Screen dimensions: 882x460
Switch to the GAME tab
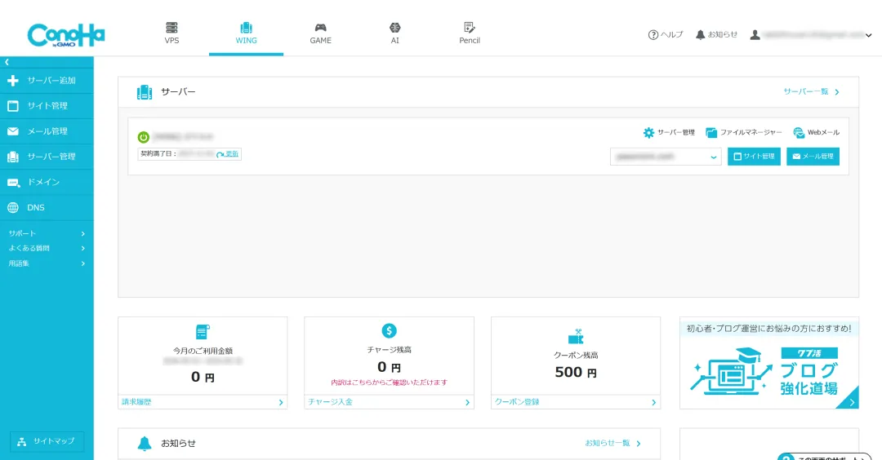pos(320,33)
